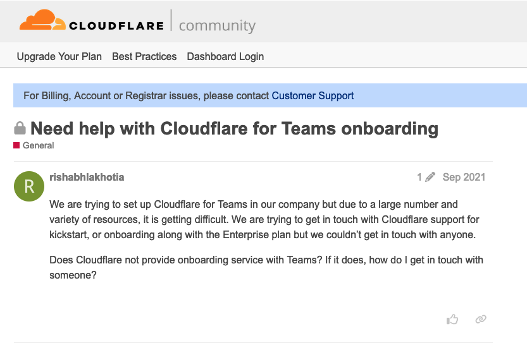View rishabhlakhotia's profile via username
Screen dimensions: 527x343
point(87,178)
